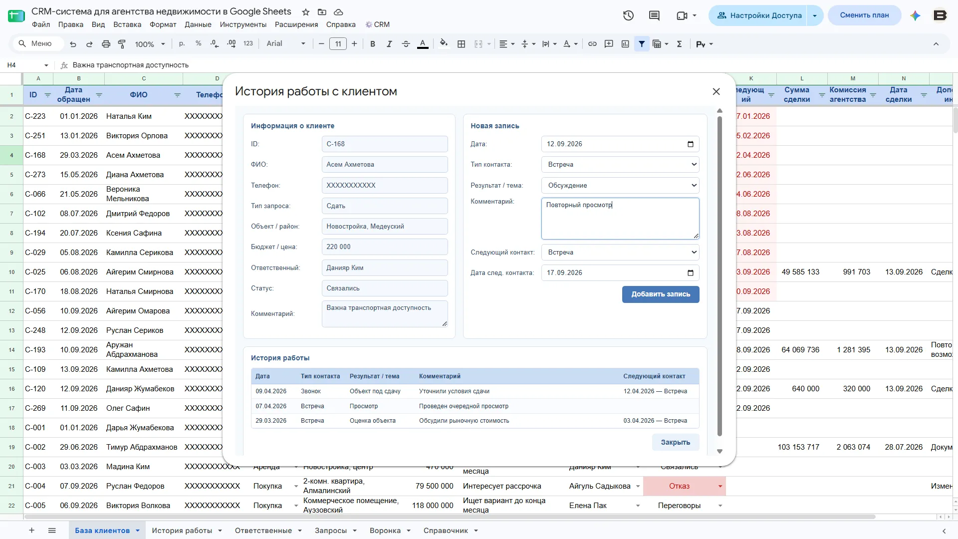Open the text color picker
This screenshot has height=539, width=958.
pos(423,44)
